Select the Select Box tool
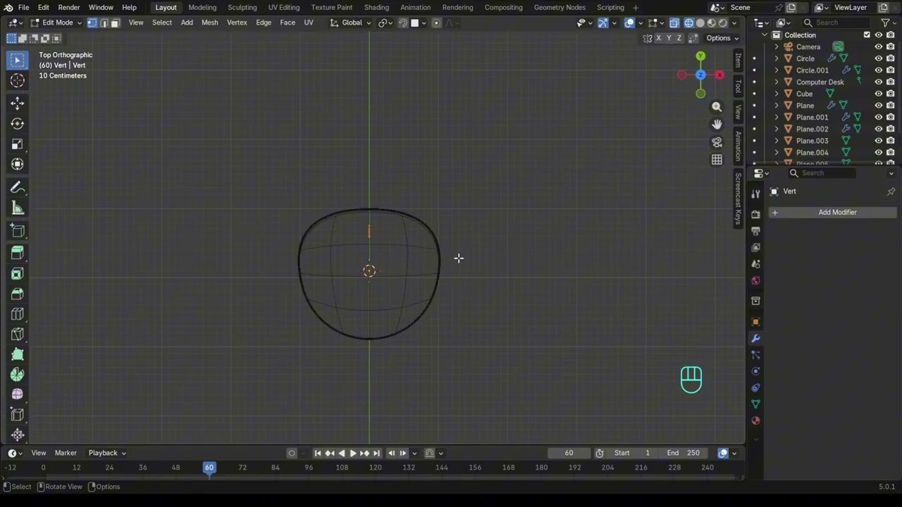Viewport: 902px width, 507px height. (18, 61)
